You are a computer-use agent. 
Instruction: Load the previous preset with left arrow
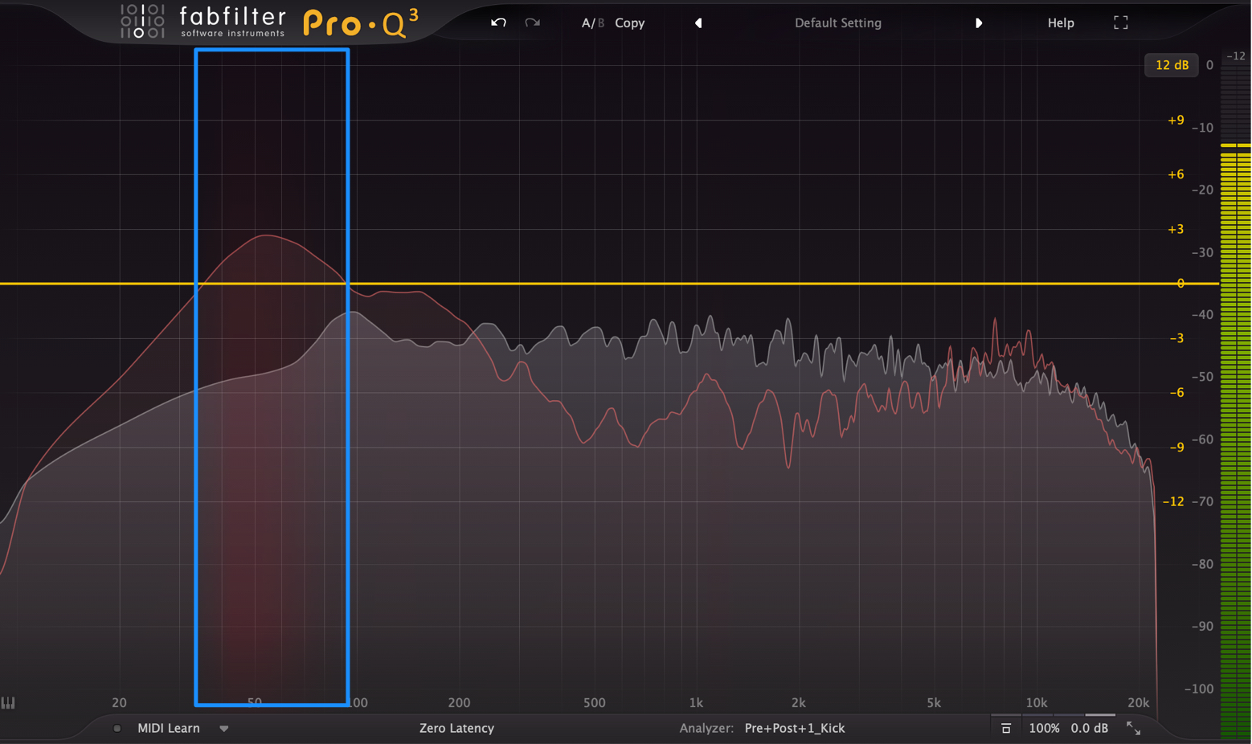click(x=698, y=23)
